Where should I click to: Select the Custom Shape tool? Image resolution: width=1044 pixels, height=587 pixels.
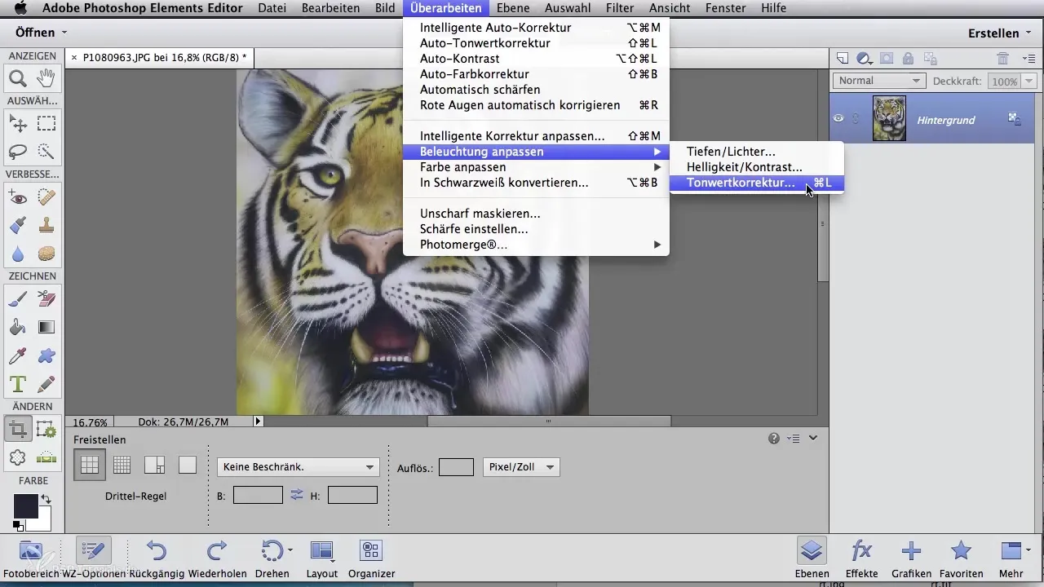coord(46,355)
